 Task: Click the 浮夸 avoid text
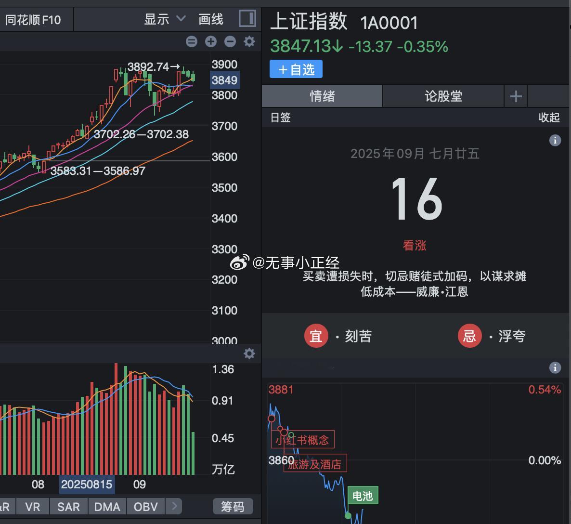coord(512,336)
